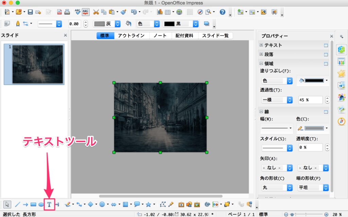Open the Navigator compass in sidebar
Screen dimensions: 348x217
point(342,121)
